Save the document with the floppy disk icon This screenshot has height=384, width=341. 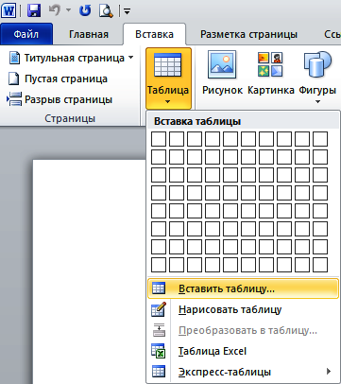pos(34,10)
